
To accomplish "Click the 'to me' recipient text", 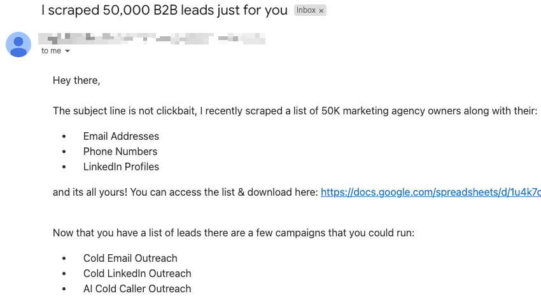I will [x=51, y=51].
